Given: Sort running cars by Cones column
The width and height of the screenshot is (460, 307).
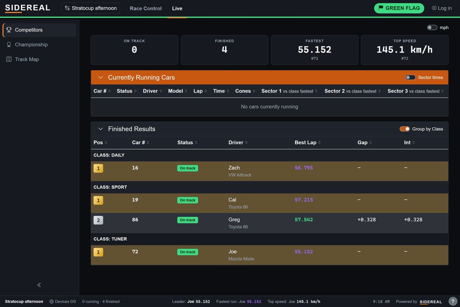Looking at the screenshot, I should tap(245, 91).
